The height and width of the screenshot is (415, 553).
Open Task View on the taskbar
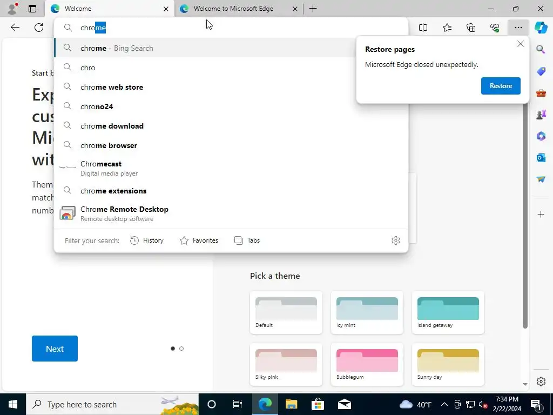(x=238, y=404)
